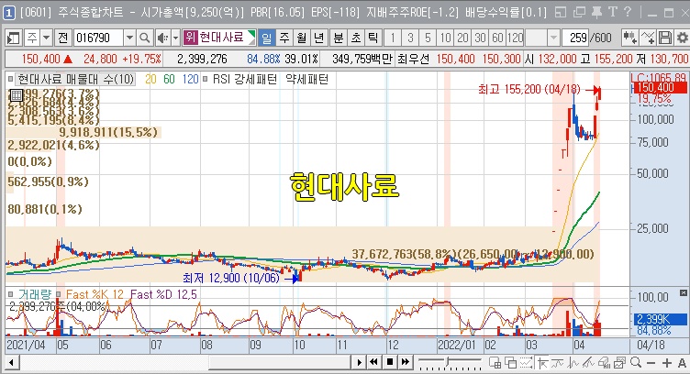Click the duplicate window icon in title bar
690x374 pixels.
coord(579,12)
